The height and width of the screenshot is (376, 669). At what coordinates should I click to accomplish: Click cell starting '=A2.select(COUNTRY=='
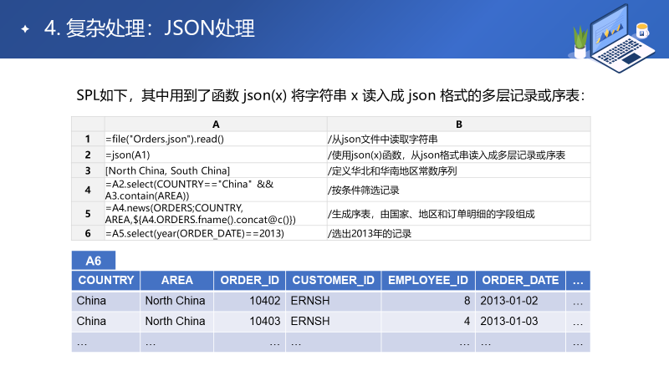(x=216, y=190)
